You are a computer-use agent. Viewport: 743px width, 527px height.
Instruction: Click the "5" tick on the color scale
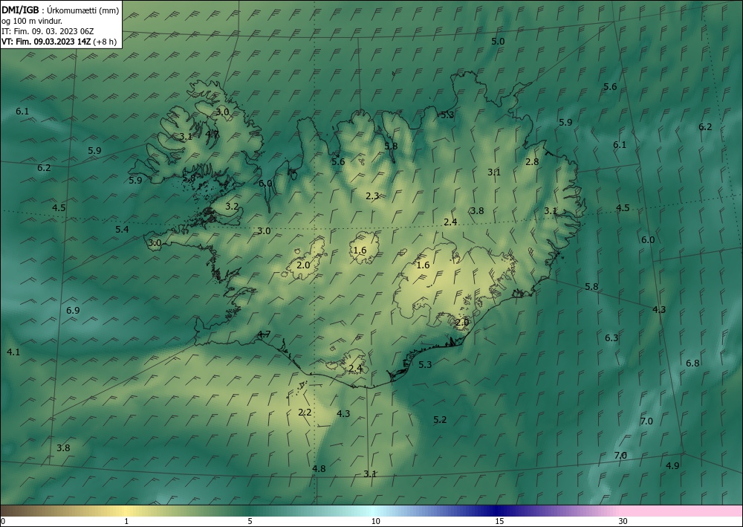pos(250,522)
